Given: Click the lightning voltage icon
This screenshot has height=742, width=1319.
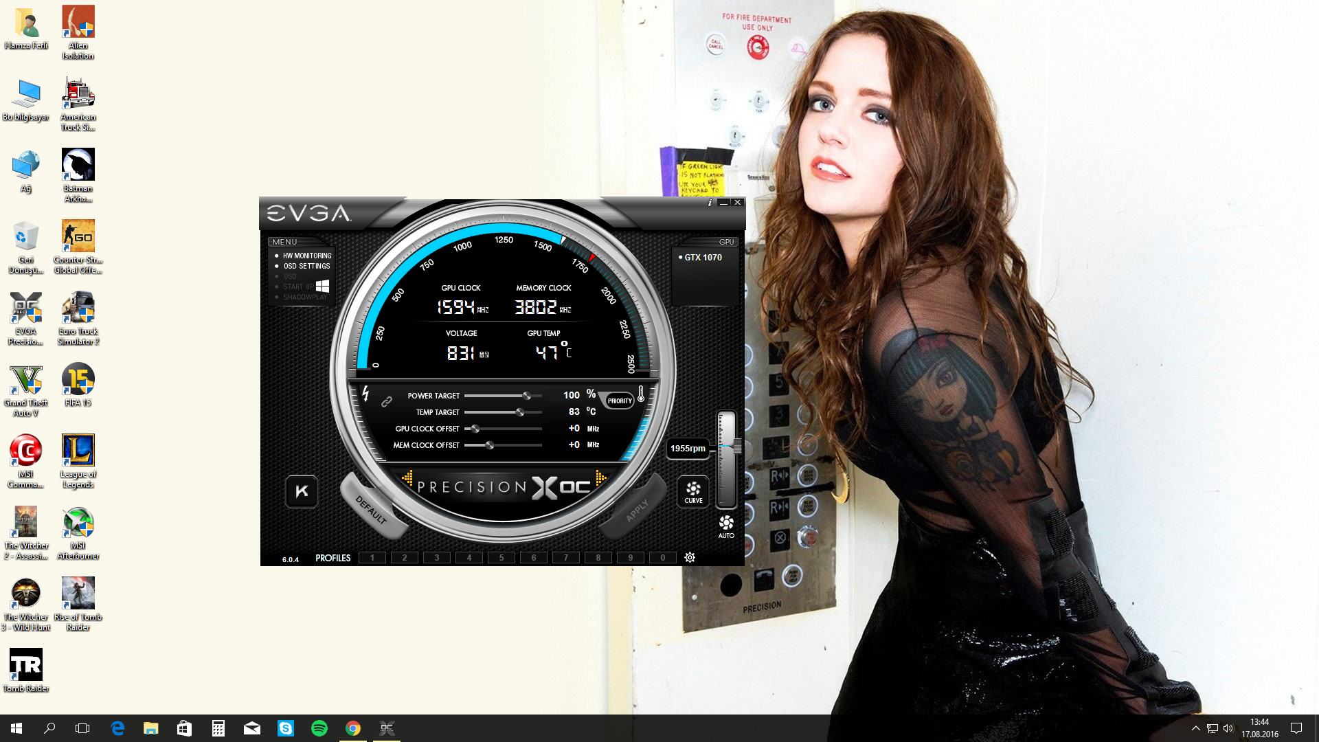Looking at the screenshot, I should [366, 394].
